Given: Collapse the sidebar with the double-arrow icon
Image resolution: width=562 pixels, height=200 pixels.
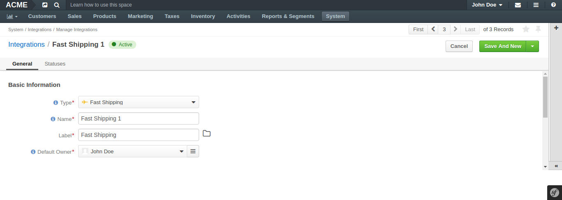Looking at the screenshot, I should click(556, 166).
